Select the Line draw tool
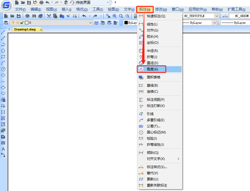Viewport: 250px width, 191px height. (3, 32)
